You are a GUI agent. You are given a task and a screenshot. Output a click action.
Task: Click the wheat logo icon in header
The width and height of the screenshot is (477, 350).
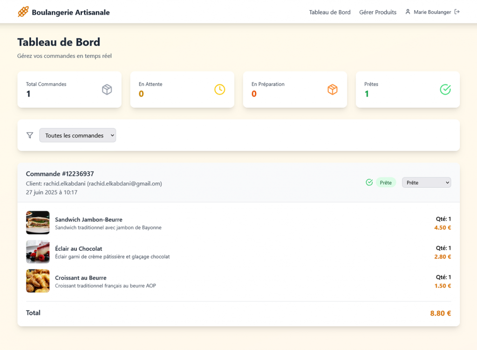23,12
